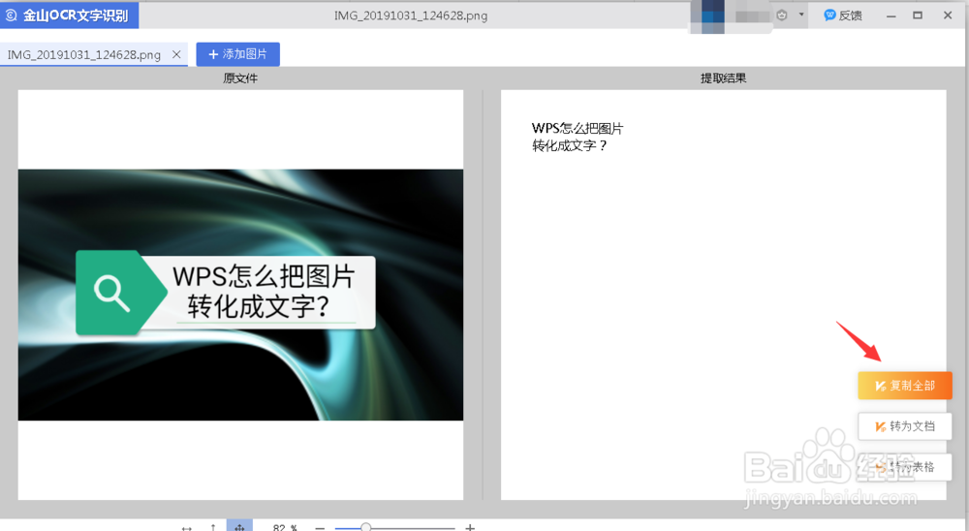Click the 转为文档 button
The width and height of the screenshot is (969, 531).
(x=905, y=426)
